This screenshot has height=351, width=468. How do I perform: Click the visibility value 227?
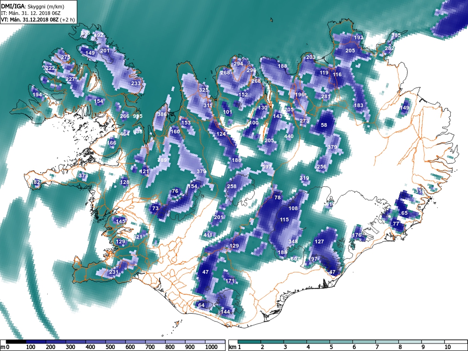pos(71,79)
